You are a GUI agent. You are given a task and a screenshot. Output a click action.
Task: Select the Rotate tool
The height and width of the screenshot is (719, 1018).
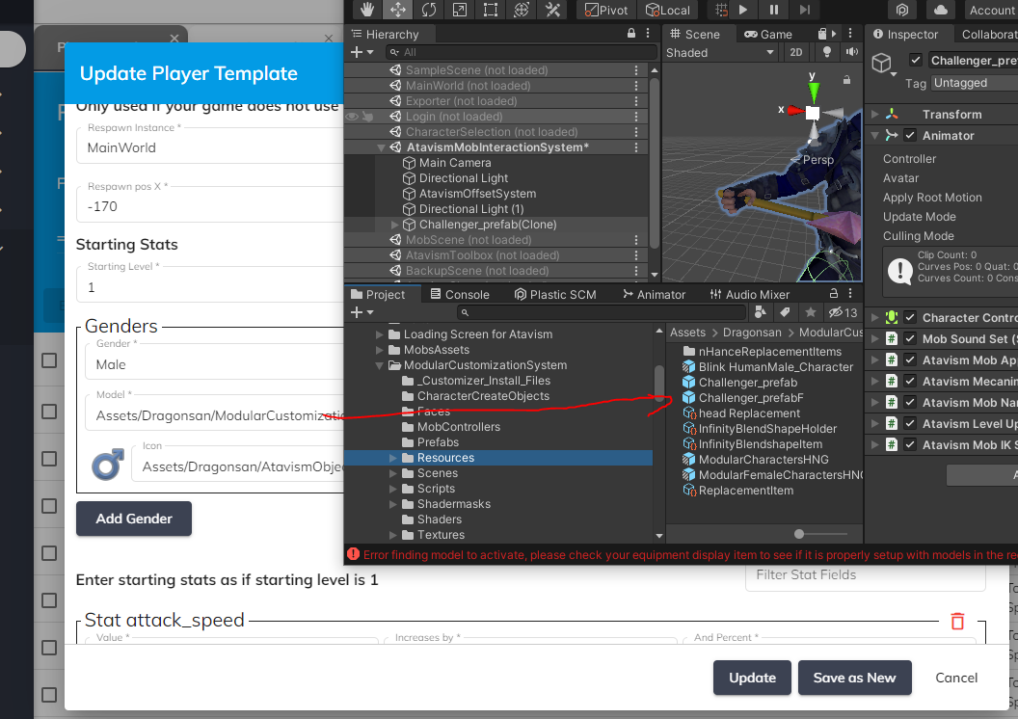coord(429,10)
